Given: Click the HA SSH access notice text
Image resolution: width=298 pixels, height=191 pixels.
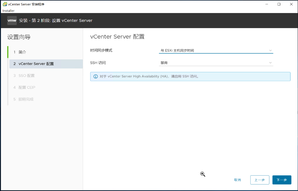Looking at the screenshot, I should [149, 77].
